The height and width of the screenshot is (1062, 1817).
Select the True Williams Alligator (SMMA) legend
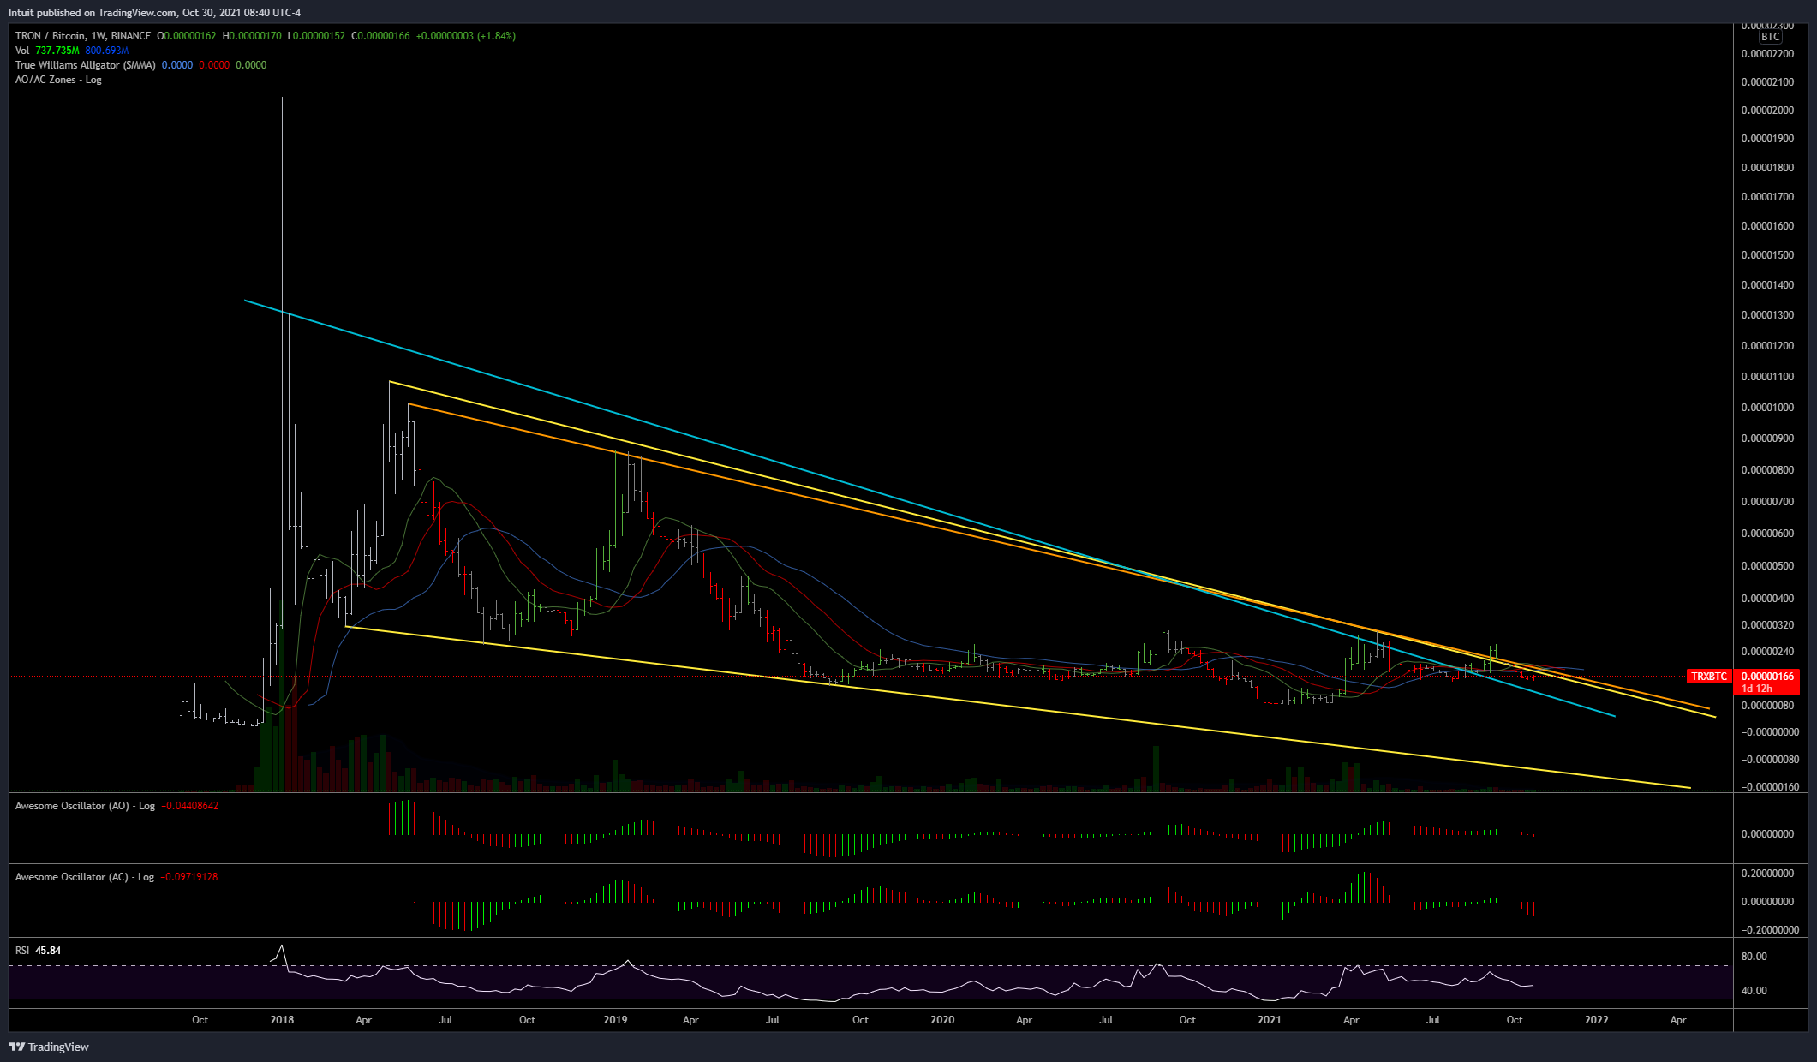click(86, 65)
